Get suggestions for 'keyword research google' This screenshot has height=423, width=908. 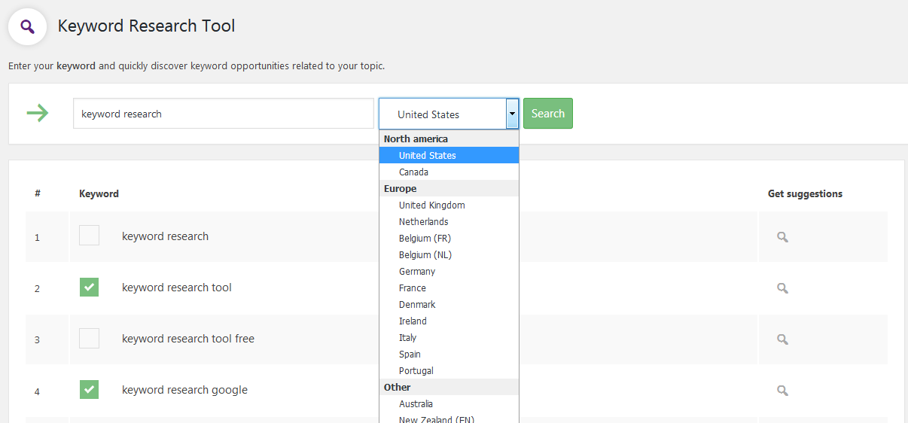coord(782,391)
